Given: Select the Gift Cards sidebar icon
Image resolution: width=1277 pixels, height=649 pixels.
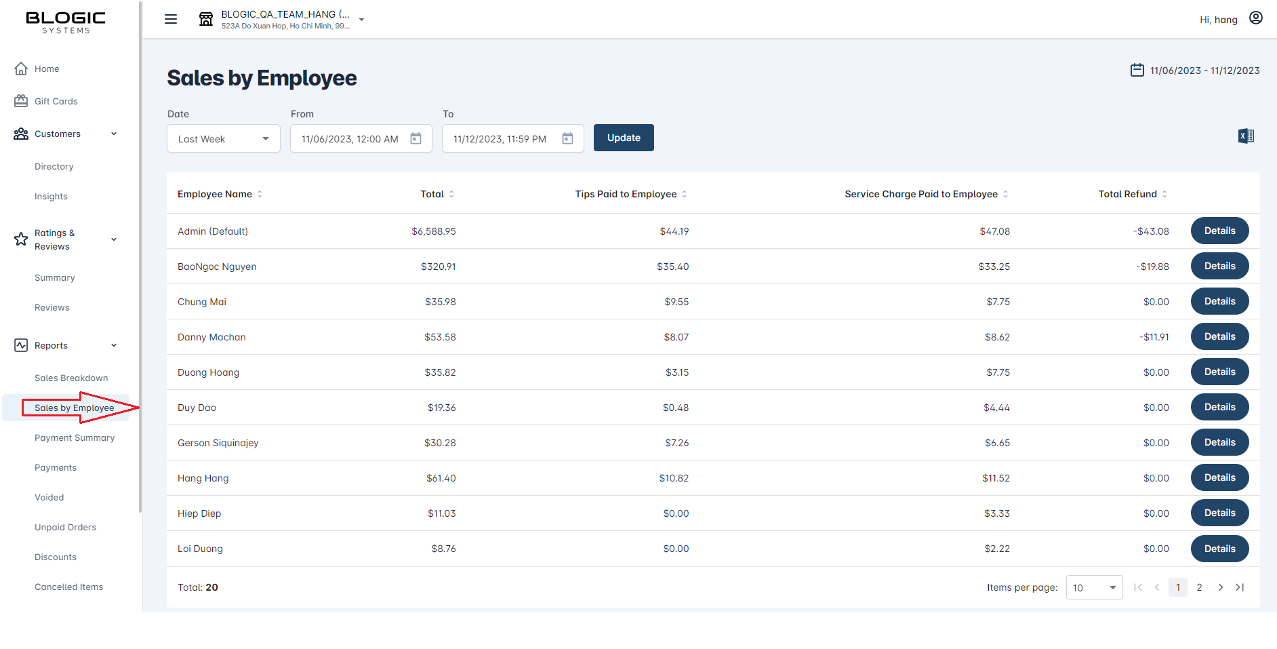Looking at the screenshot, I should 20,100.
